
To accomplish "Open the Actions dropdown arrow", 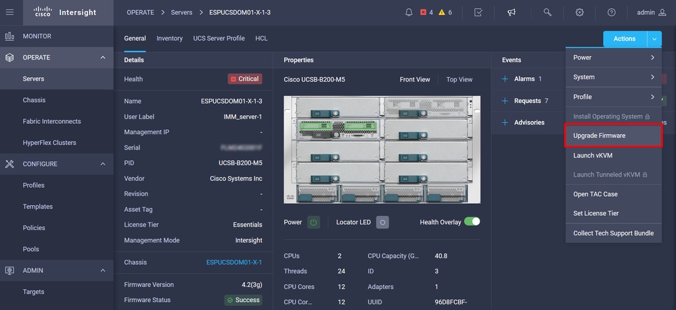I will click(x=654, y=39).
